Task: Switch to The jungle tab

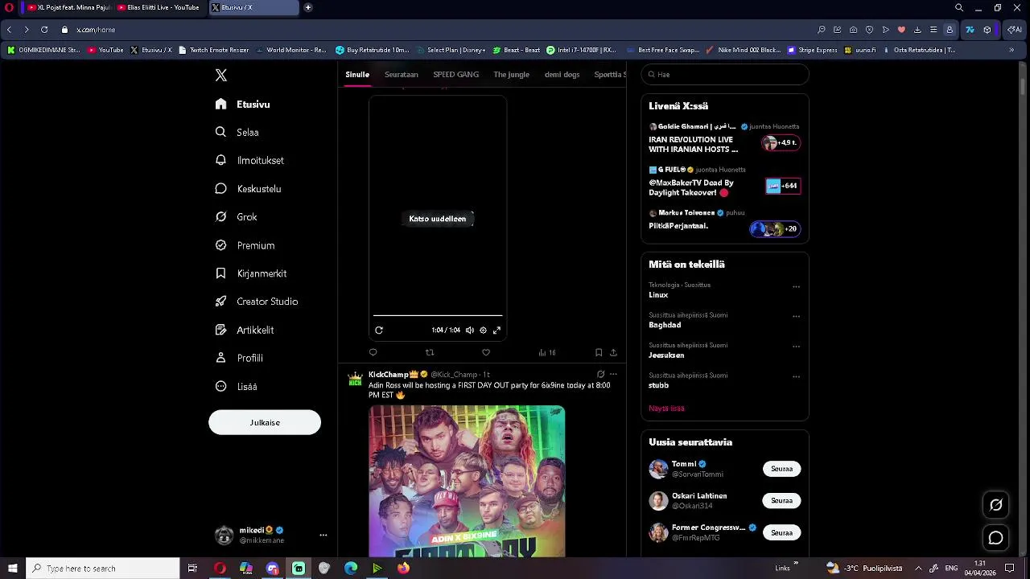Action: tap(511, 75)
